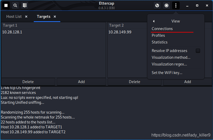Click Delete under Target 2
Screen dimensions: 213x140
135,82
